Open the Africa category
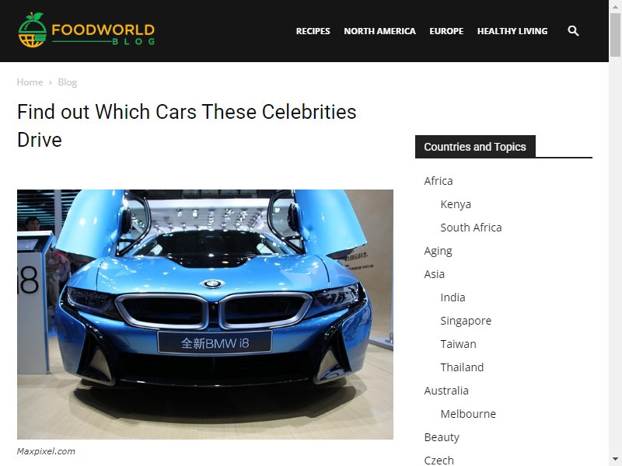The image size is (622, 466). tap(439, 181)
